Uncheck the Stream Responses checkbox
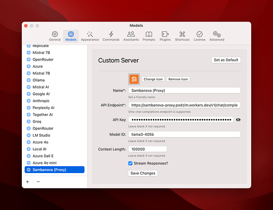This screenshot has width=273, height=210. coord(131,163)
